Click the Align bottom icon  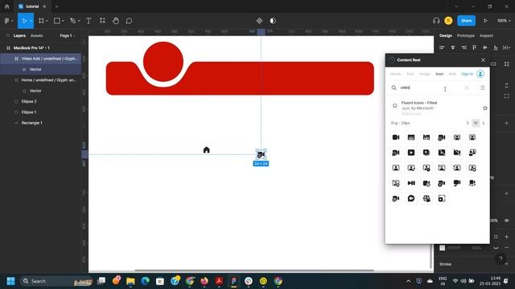496,47
